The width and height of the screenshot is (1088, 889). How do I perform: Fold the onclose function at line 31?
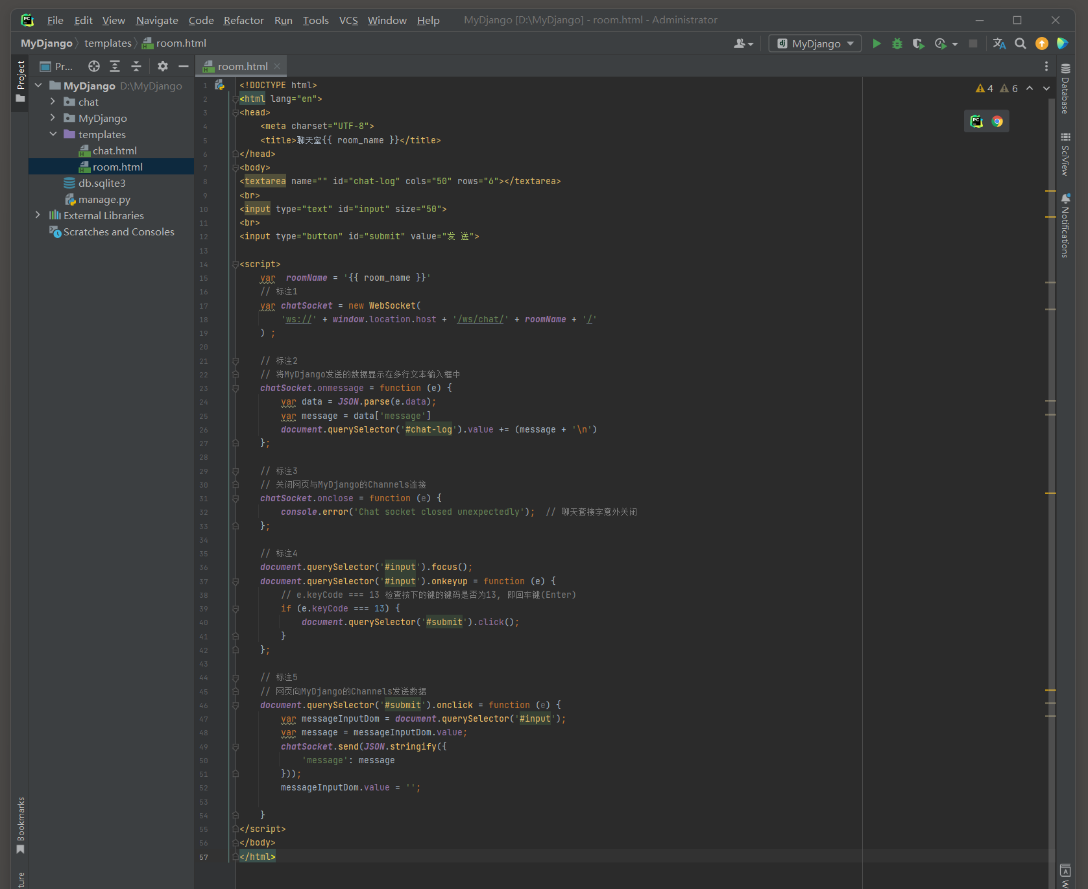click(236, 499)
